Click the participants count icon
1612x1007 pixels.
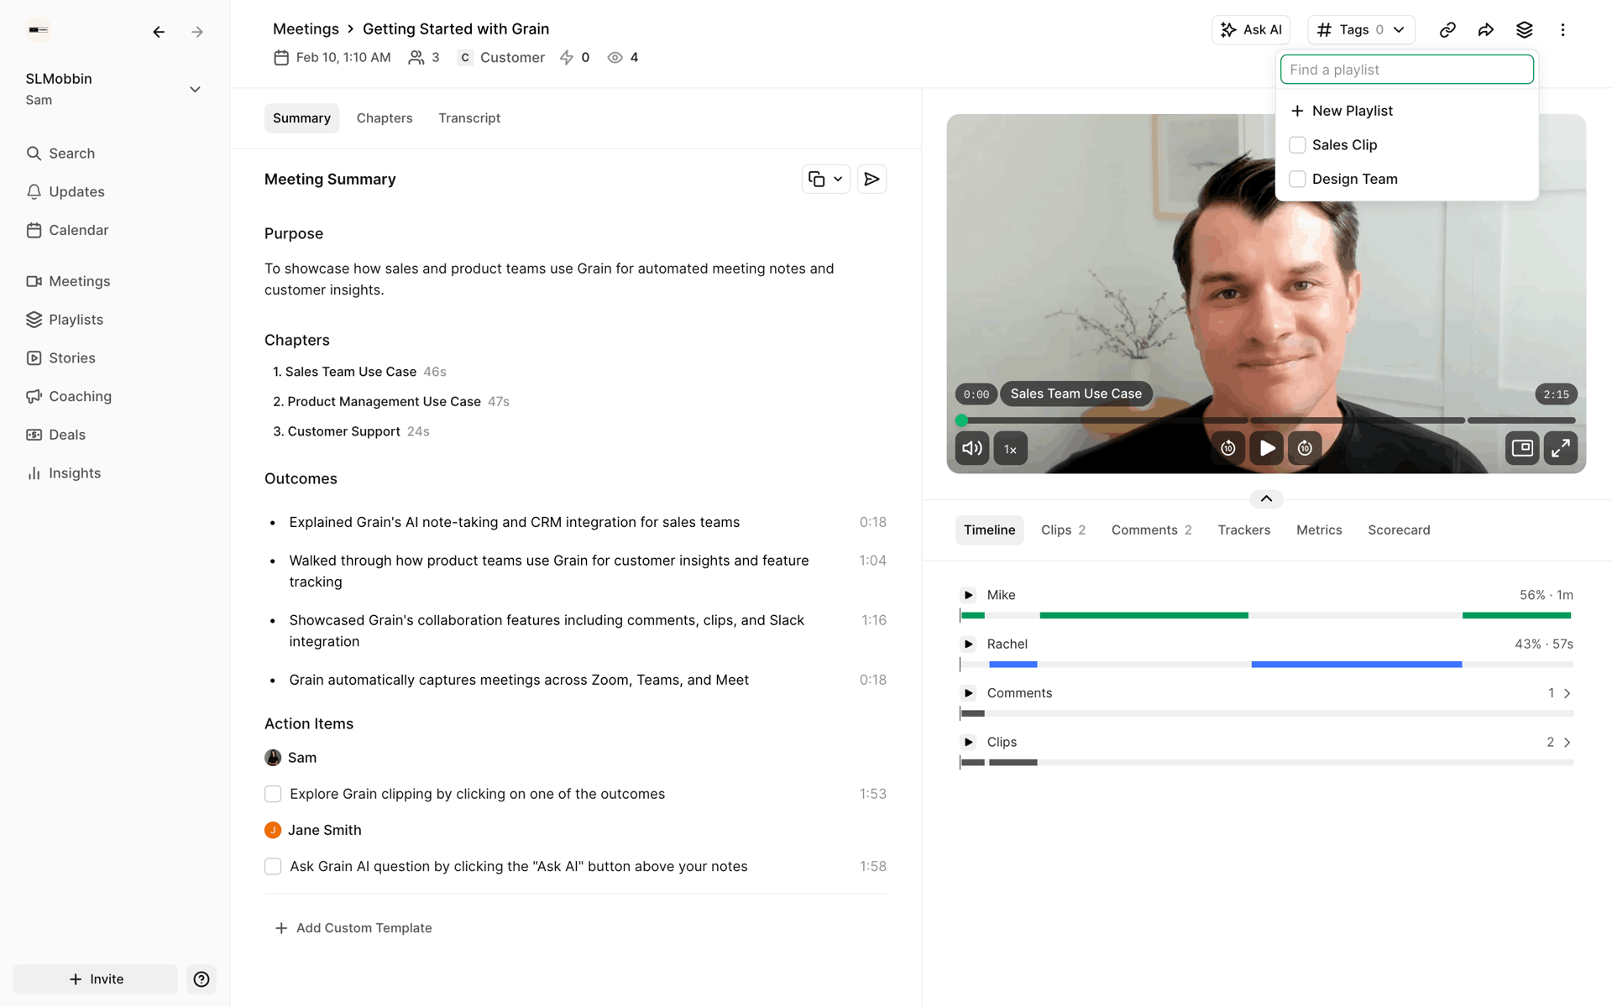tap(416, 58)
